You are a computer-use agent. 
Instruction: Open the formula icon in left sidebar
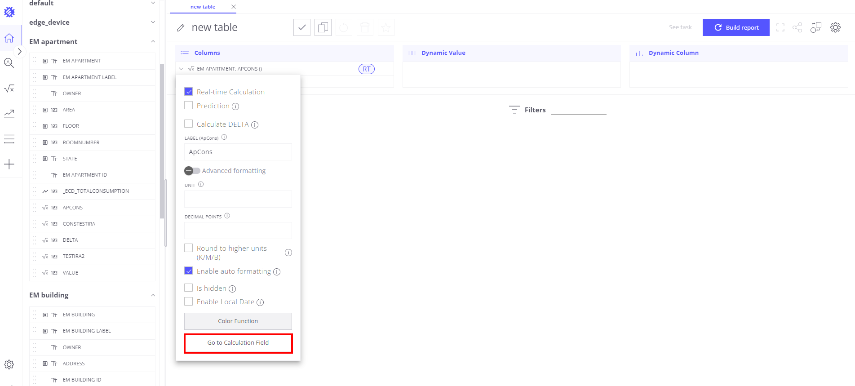[x=9, y=89]
